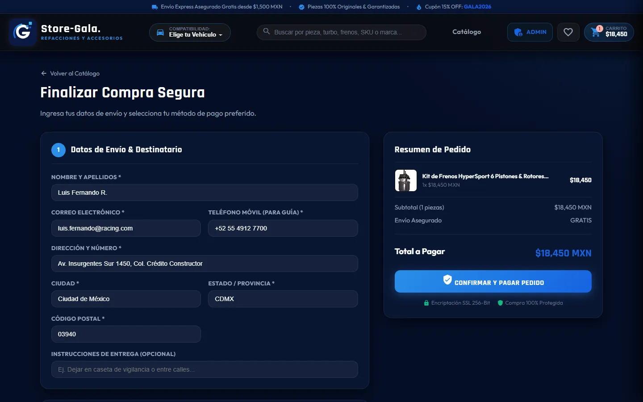643x402 pixels.
Task: Click the brake kit product thumbnail
Action: [406, 180]
